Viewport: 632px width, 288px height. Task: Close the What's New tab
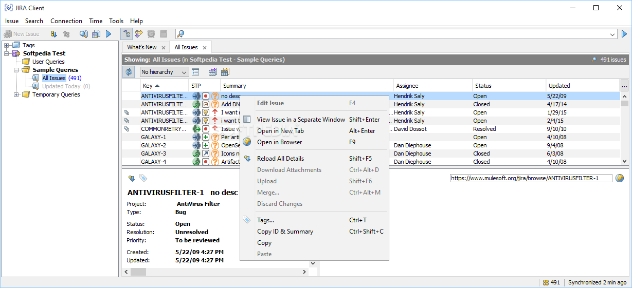(x=164, y=48)
